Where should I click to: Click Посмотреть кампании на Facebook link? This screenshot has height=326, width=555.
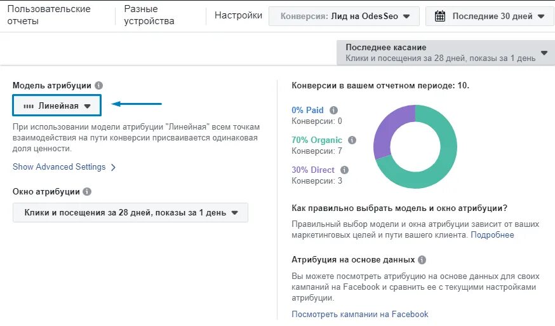coord(359,315)
